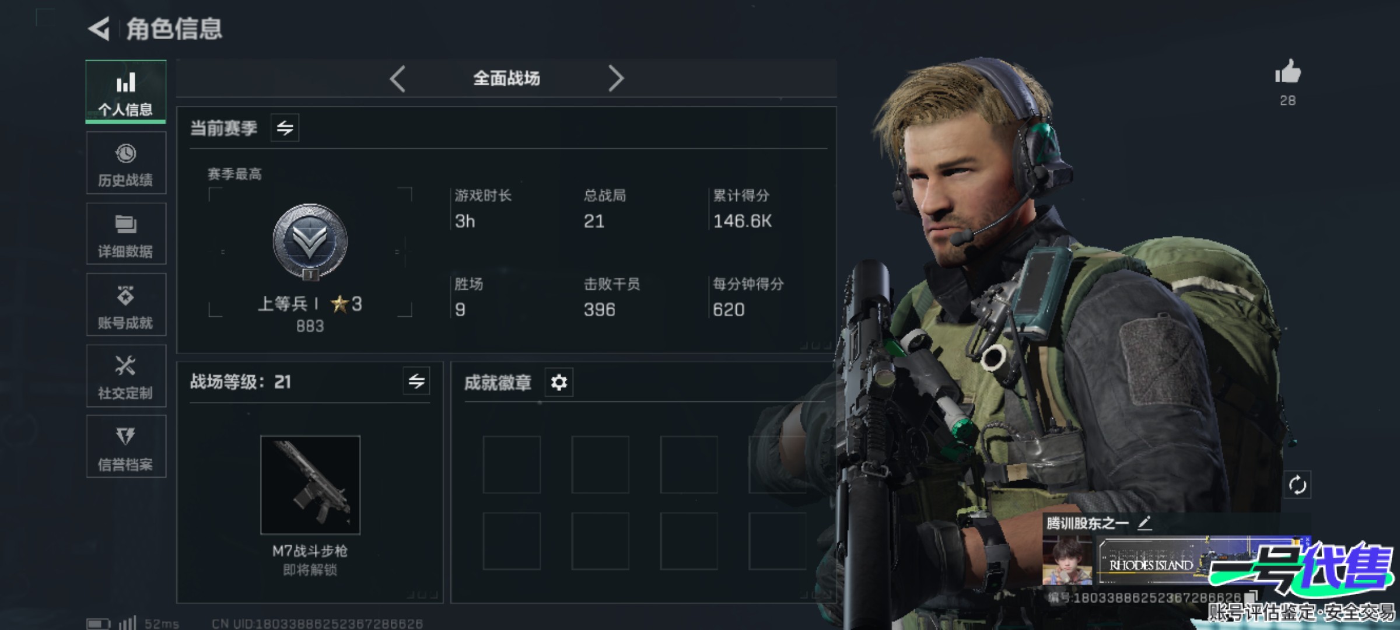Screen dimensions: 1400x630
Task: Go back using the arrow beside 角色信息
Action: (x=99, y=29)
